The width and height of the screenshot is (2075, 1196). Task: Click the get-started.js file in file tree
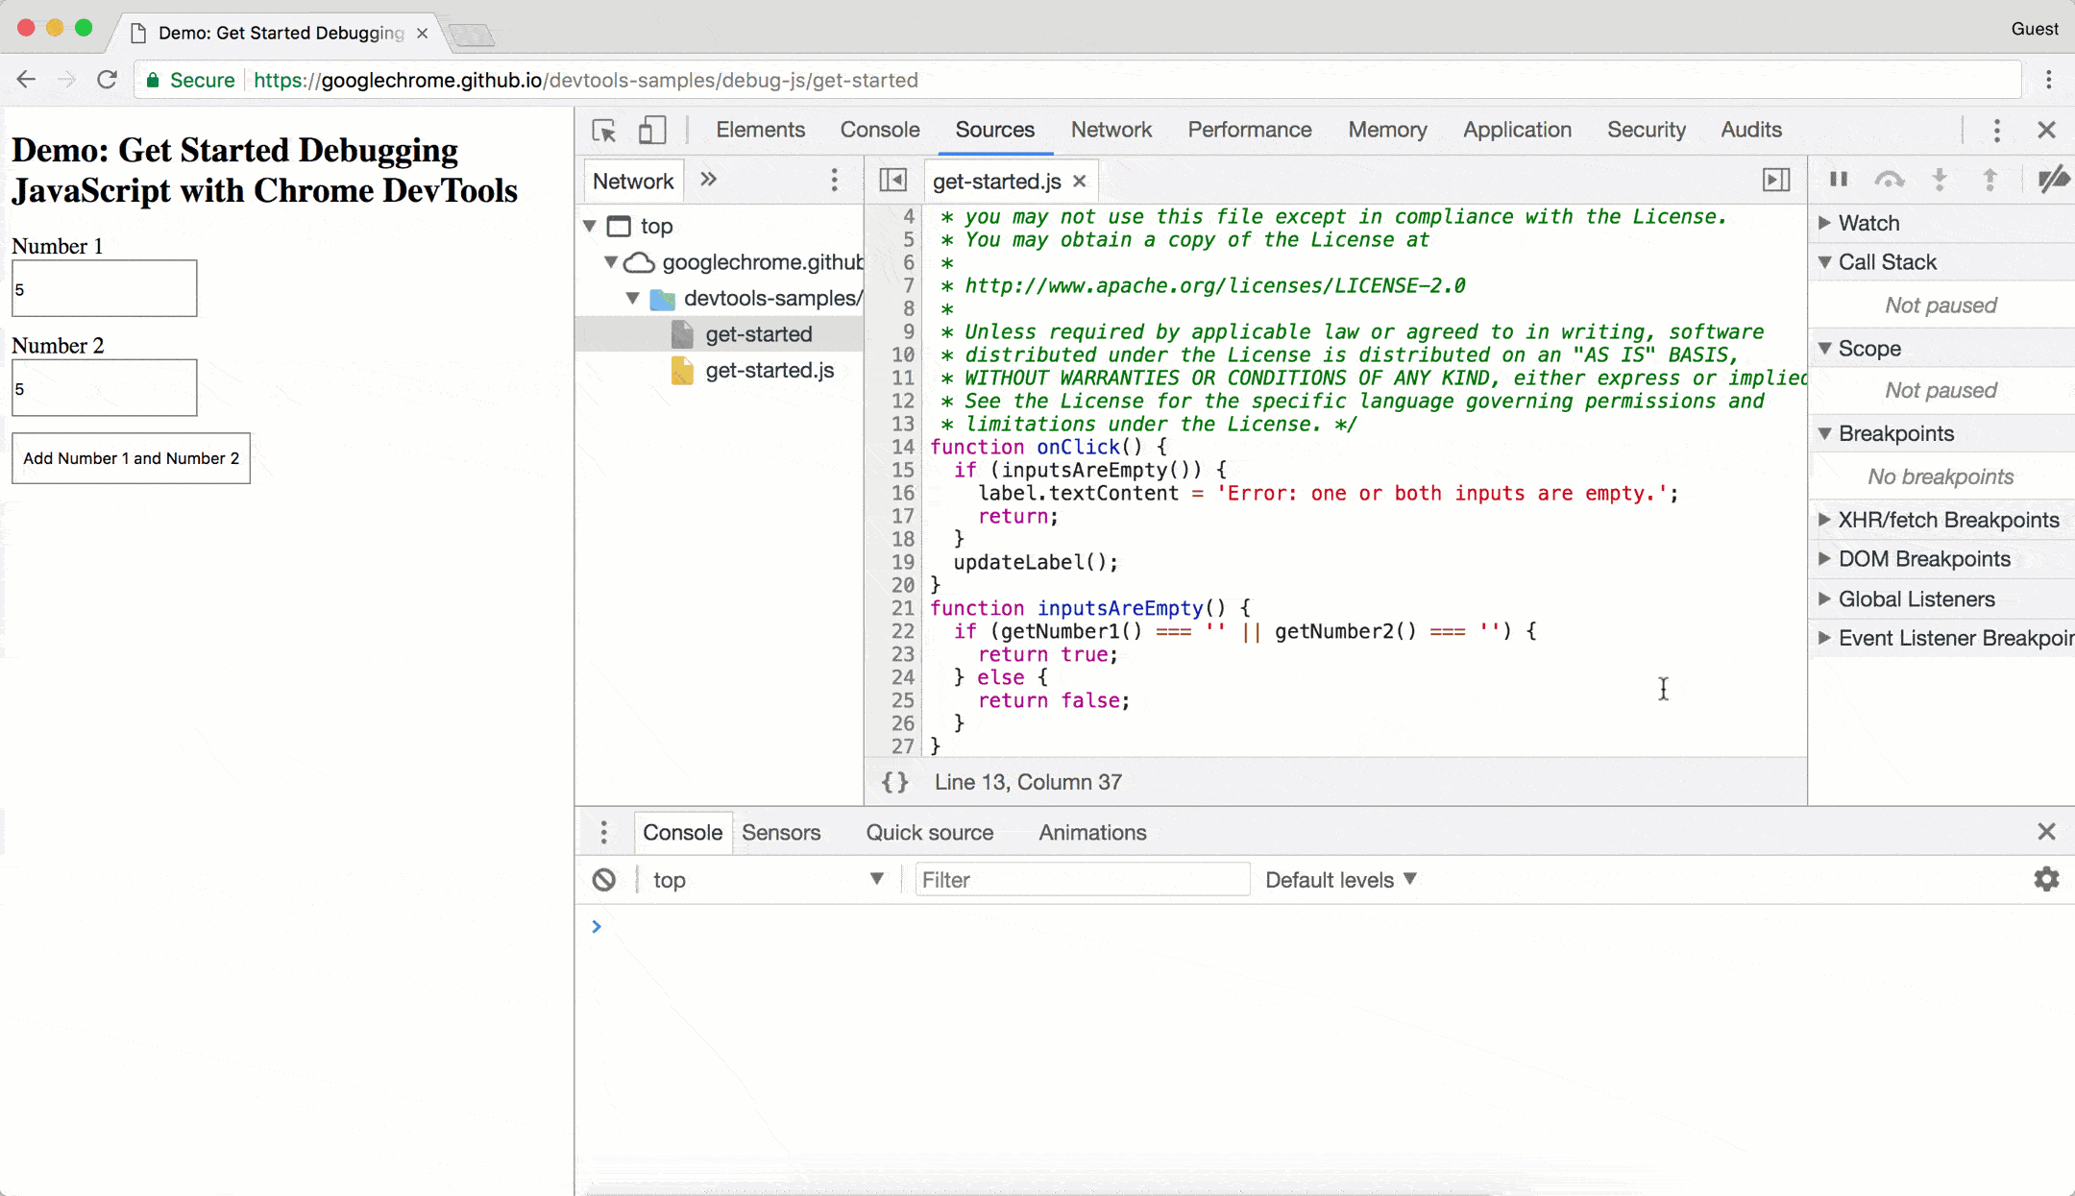tap(769, 371)
